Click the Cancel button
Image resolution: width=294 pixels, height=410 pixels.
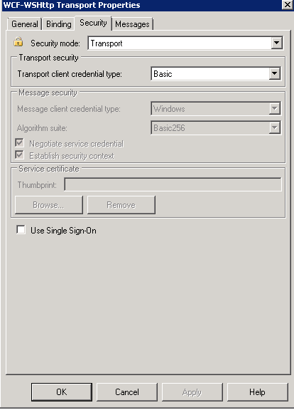pyautogui.click(x=127, y=392)
